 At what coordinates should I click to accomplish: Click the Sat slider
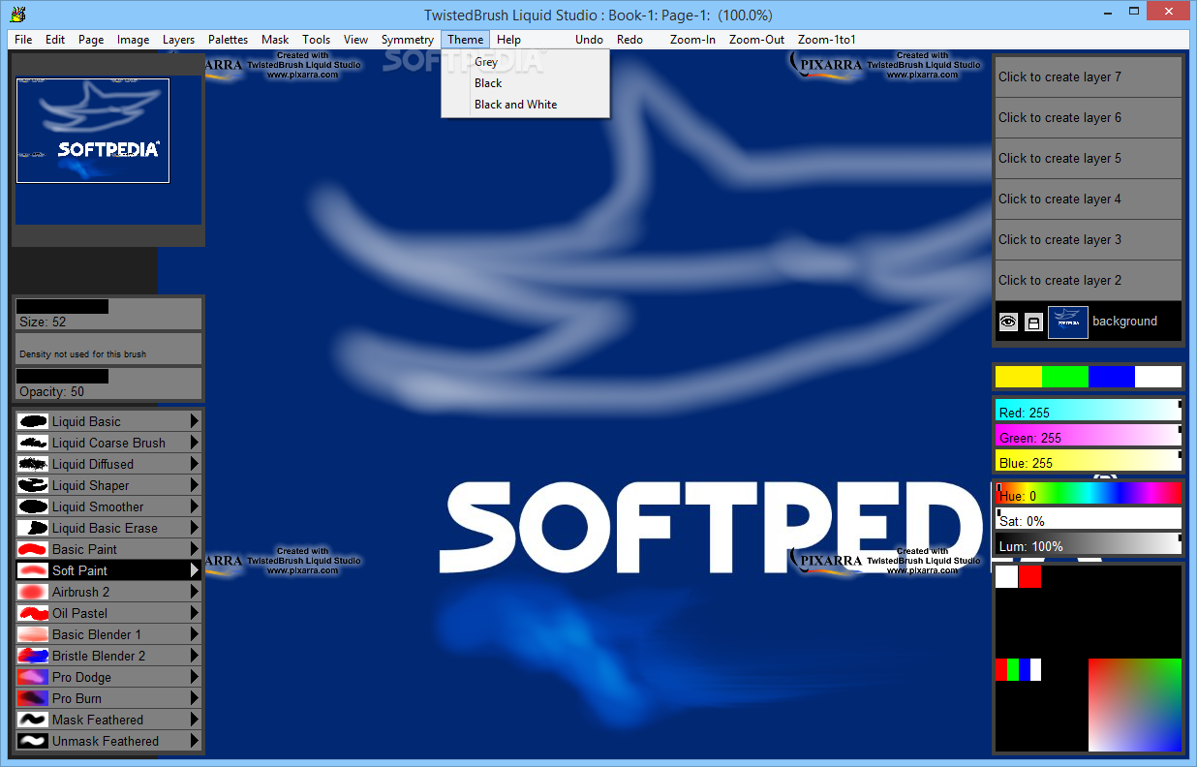(1089, 518)
